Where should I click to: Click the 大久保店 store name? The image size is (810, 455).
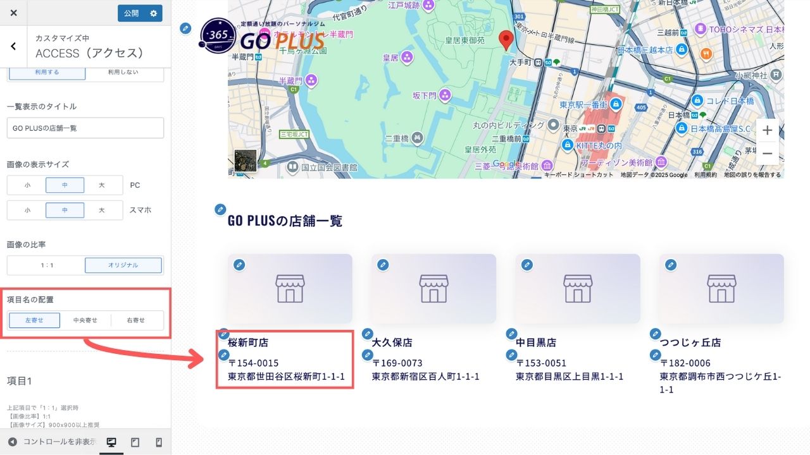pyautogui.click(x=392, y=343)
